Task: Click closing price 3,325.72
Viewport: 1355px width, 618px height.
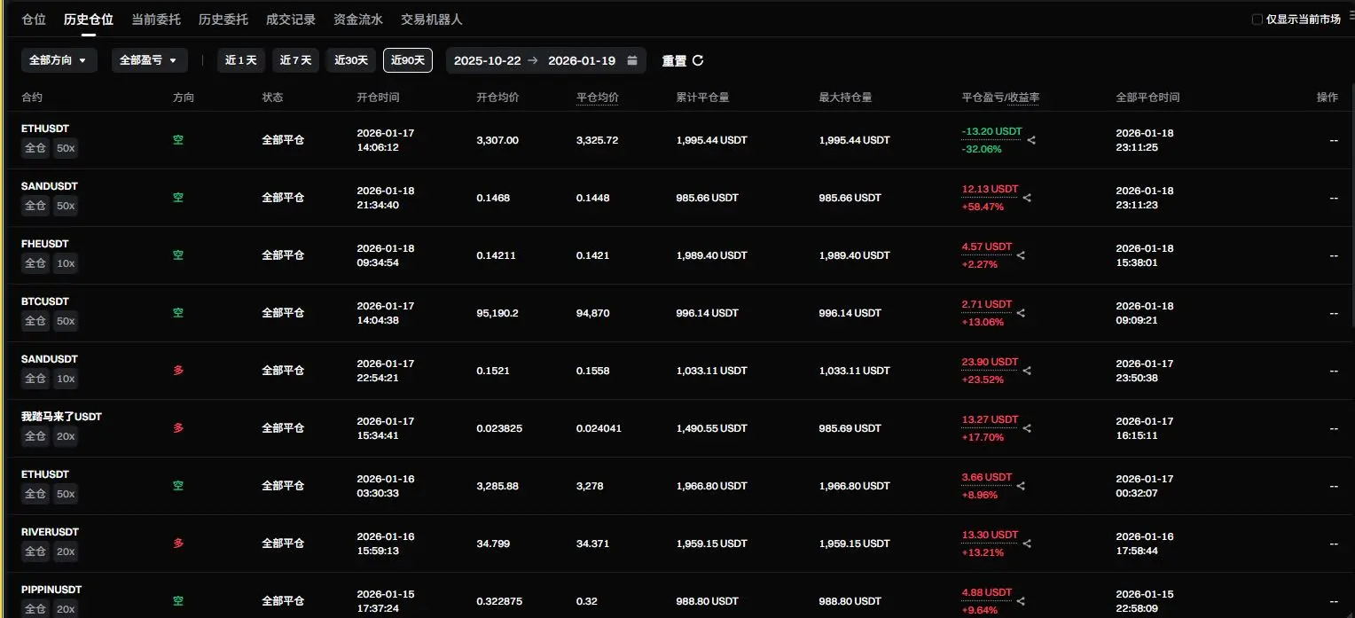Action: (x=598, y=140)
